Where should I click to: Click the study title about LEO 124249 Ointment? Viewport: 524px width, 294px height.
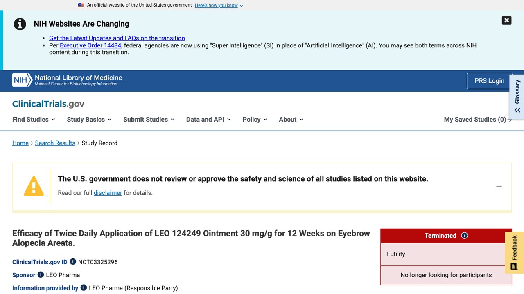coord(191,238)
